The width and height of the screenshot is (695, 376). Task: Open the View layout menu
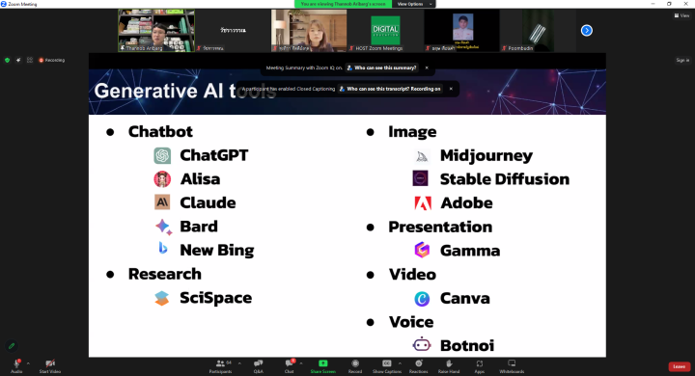681,15
